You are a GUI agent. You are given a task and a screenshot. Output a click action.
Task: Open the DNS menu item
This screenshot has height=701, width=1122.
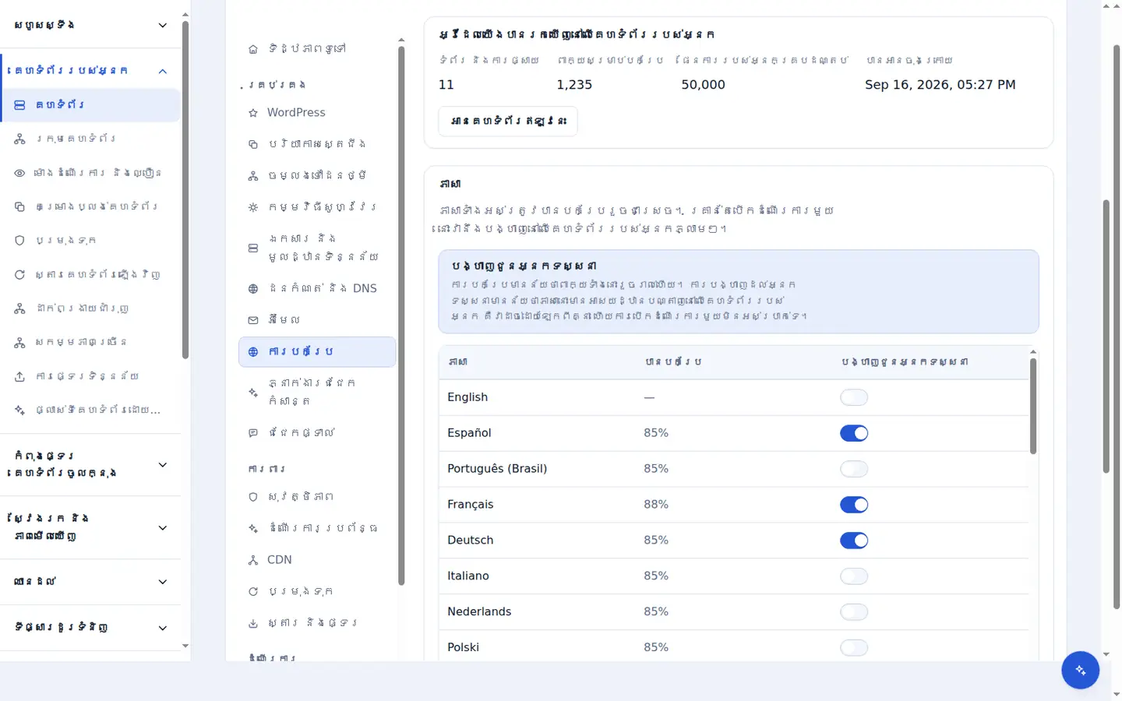click(317, 289)
